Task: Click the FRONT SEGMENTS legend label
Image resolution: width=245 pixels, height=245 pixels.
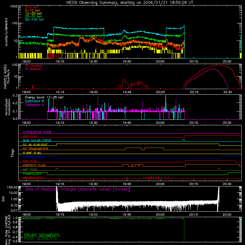Action: (x=42, y=235)
